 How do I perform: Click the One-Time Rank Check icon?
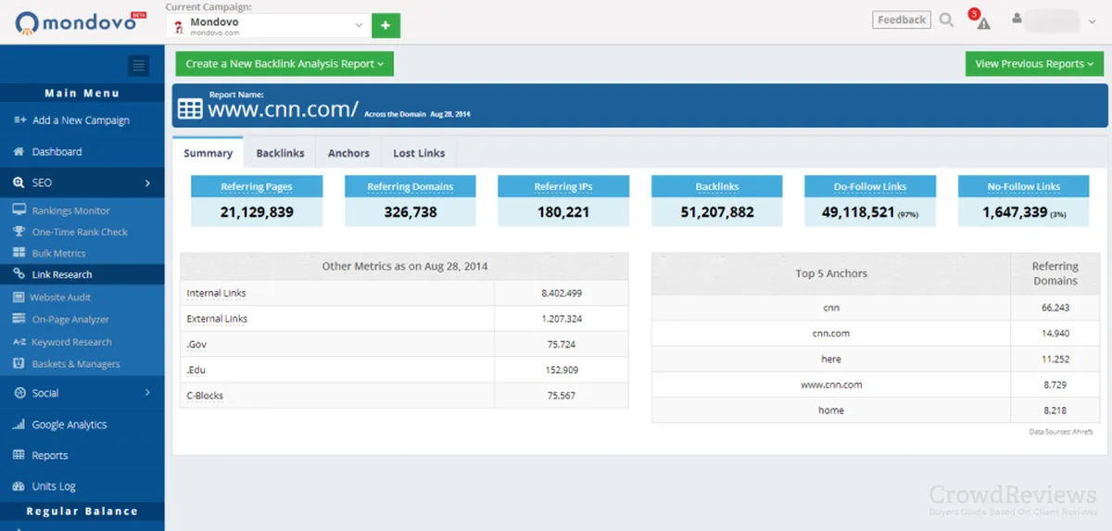click(19, 232)
